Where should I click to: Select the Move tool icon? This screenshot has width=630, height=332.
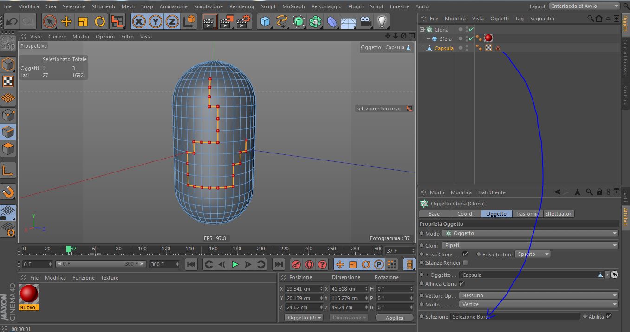click(x=66, y=21)
